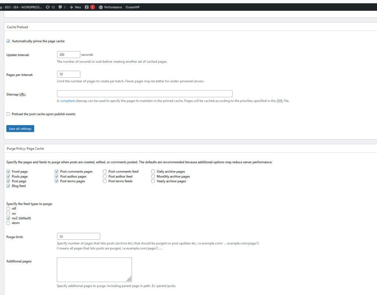
Task: Toggle the Blog feed checkbox
Action: coord(8,186)
